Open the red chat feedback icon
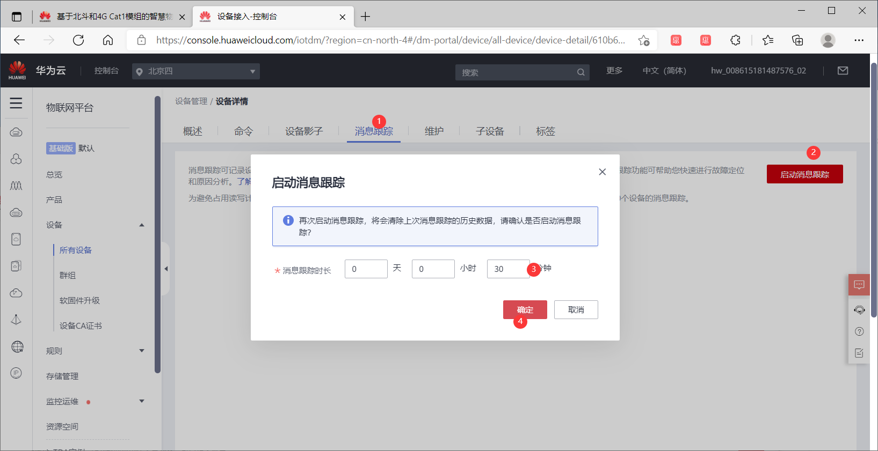This screenshot has width=878, height=451. click(x=859, y=285)
